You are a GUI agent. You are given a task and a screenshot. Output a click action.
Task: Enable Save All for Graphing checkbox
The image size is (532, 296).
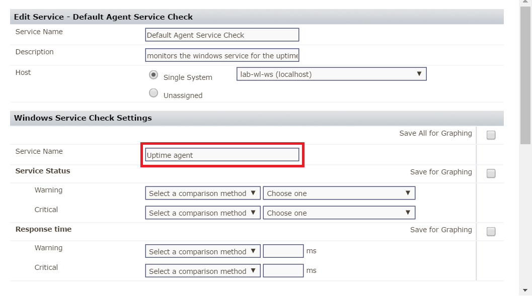tap(491, 135)
